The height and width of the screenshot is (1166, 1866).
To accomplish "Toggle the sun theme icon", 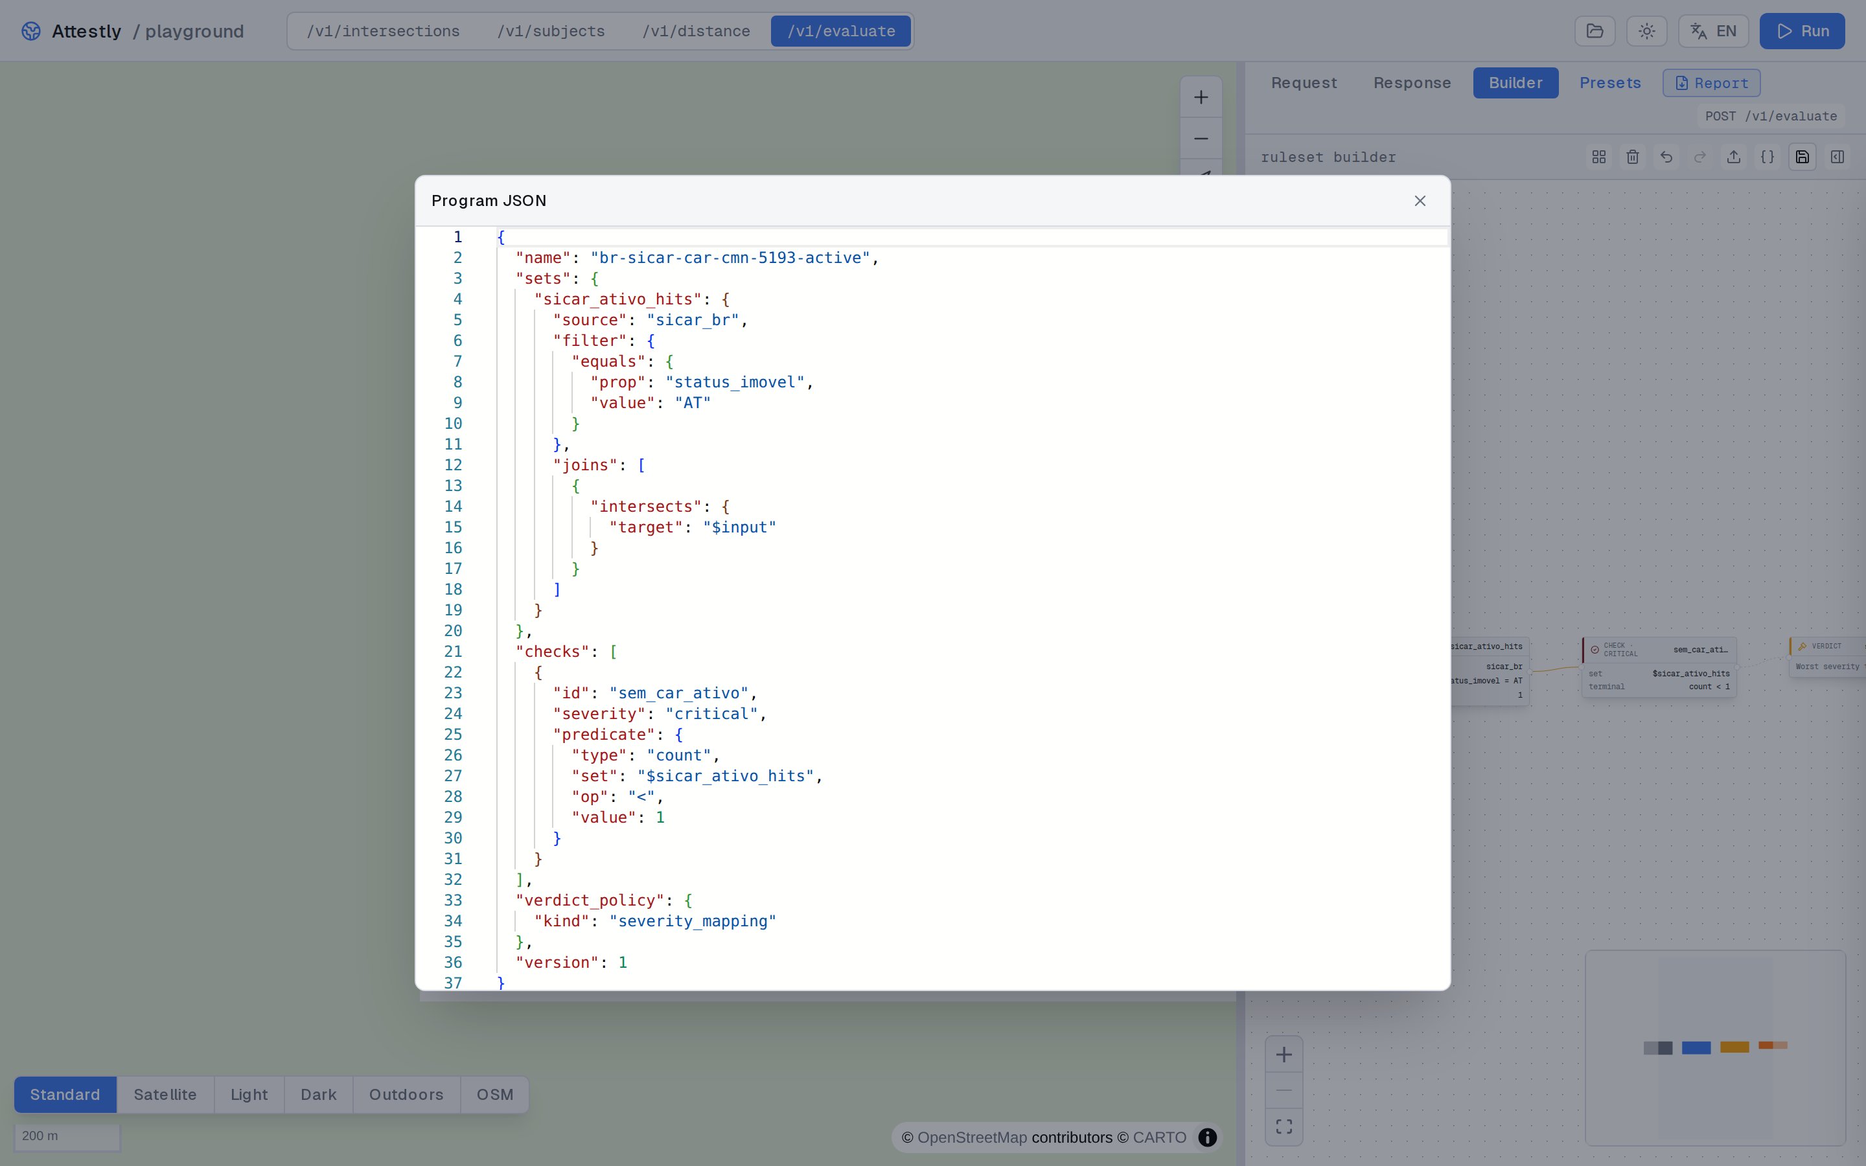I will tap(1646, 31).
